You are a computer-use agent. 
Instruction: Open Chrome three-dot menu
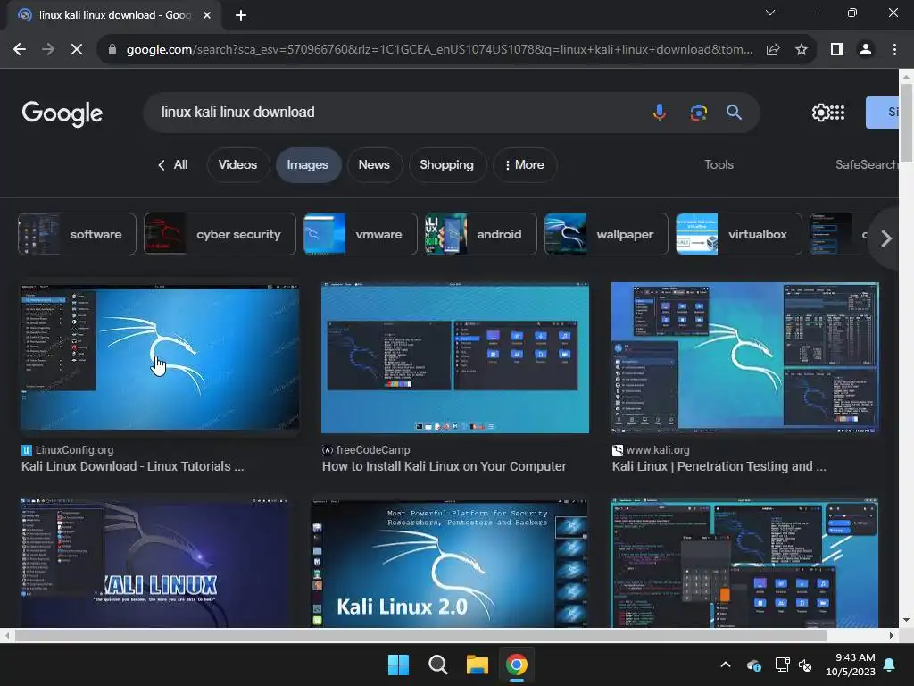[894, 50]
